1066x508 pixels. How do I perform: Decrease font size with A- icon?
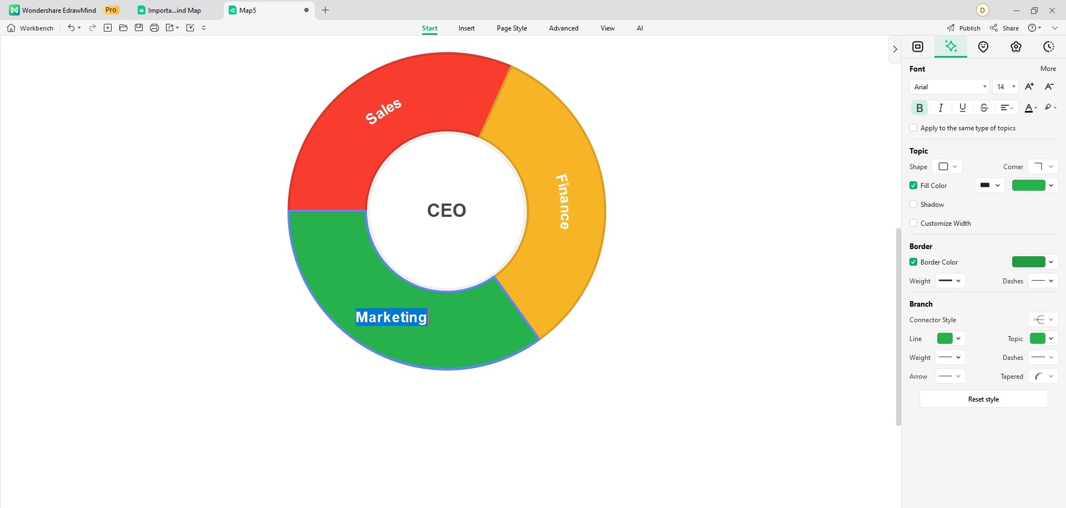1049,87
